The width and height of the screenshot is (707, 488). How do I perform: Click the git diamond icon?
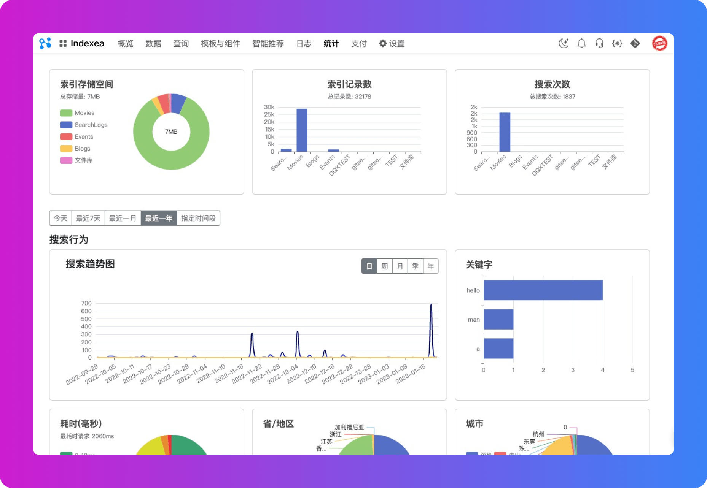click(635, 43)
